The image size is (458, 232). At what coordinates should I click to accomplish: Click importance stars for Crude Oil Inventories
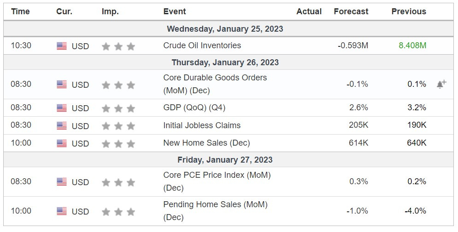point(118,46)
